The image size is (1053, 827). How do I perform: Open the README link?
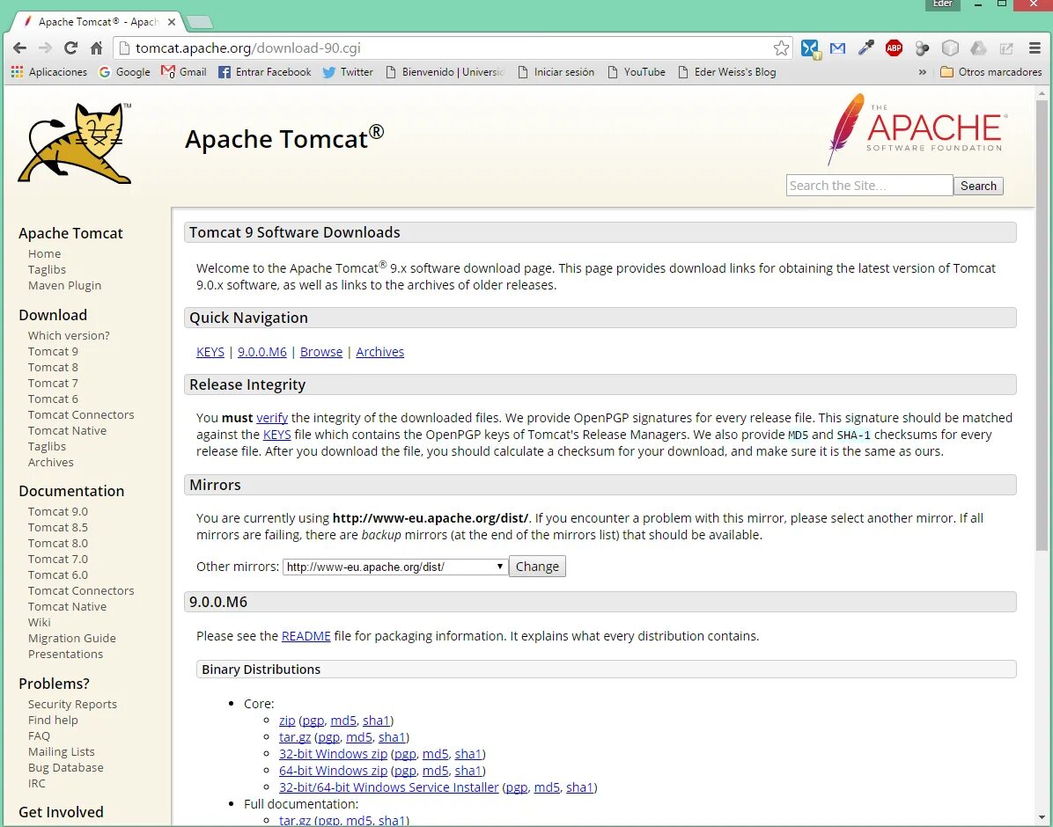tap(306, 636)
